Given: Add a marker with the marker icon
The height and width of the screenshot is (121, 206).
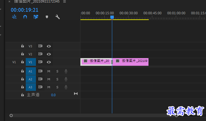Looking at the screenshot, I should click(47, 17).
